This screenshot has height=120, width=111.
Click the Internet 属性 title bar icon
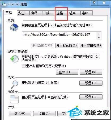[x=4, y=4]
